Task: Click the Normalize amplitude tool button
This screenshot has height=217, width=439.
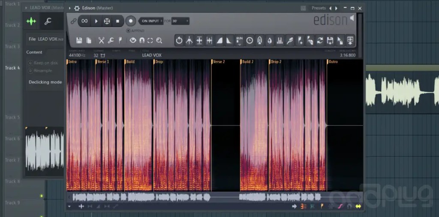Action: click(199, 41)
